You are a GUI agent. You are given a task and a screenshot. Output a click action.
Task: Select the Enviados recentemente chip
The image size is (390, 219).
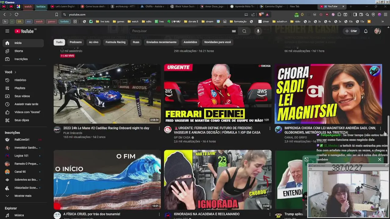(x=161, y=42)
